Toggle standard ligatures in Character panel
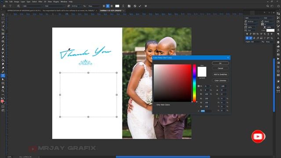The image size is (281, 158). click(x=247, y=38)
